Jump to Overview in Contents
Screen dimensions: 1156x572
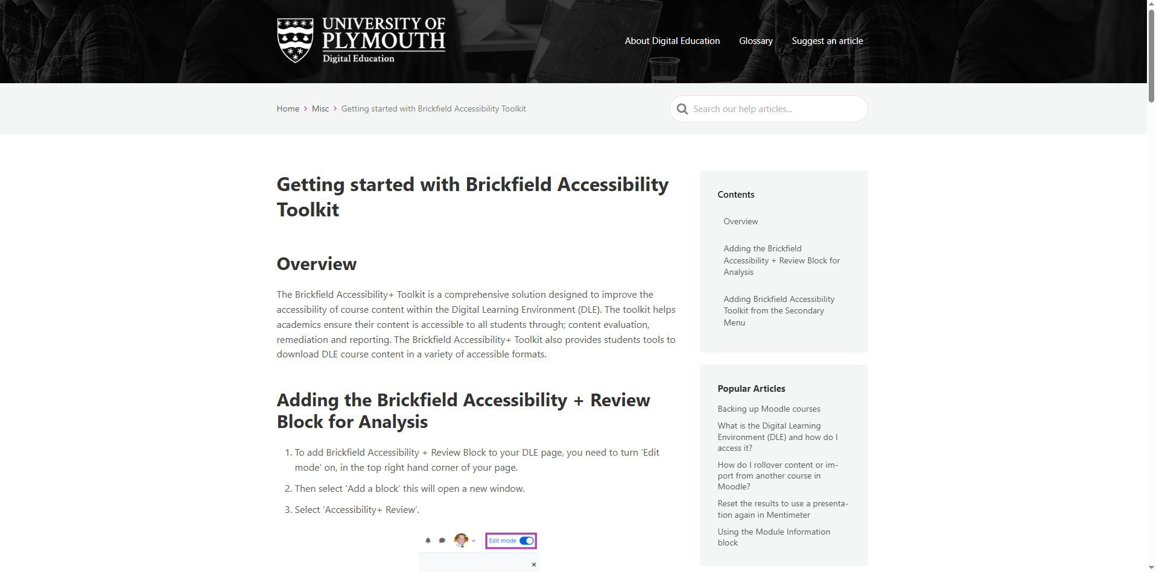pyautogui.click(x=740, y=222)
